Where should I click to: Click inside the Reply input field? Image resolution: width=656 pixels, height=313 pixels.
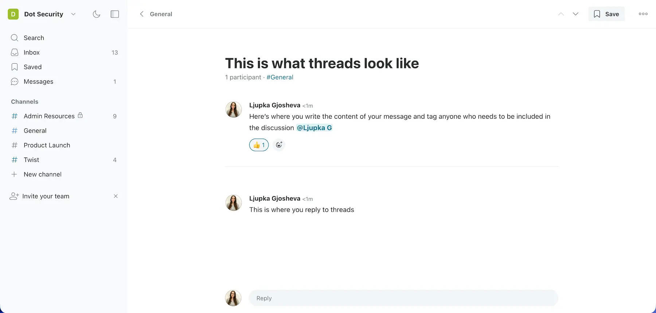(x=403, y=298)
